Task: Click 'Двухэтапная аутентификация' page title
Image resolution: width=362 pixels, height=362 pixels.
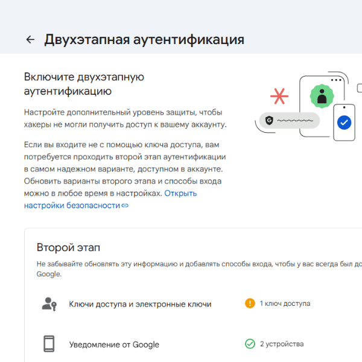Action: coord(144,40)
